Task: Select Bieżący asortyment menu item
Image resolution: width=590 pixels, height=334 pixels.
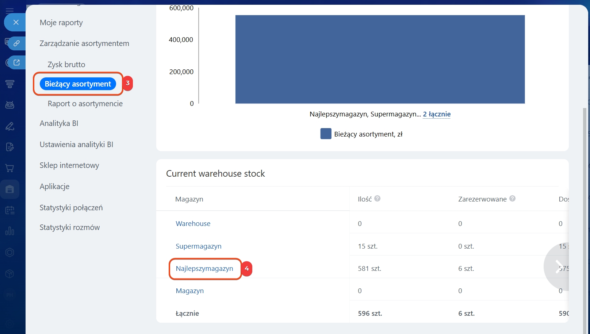Action: pyautogui.click(x=78, y=84)
